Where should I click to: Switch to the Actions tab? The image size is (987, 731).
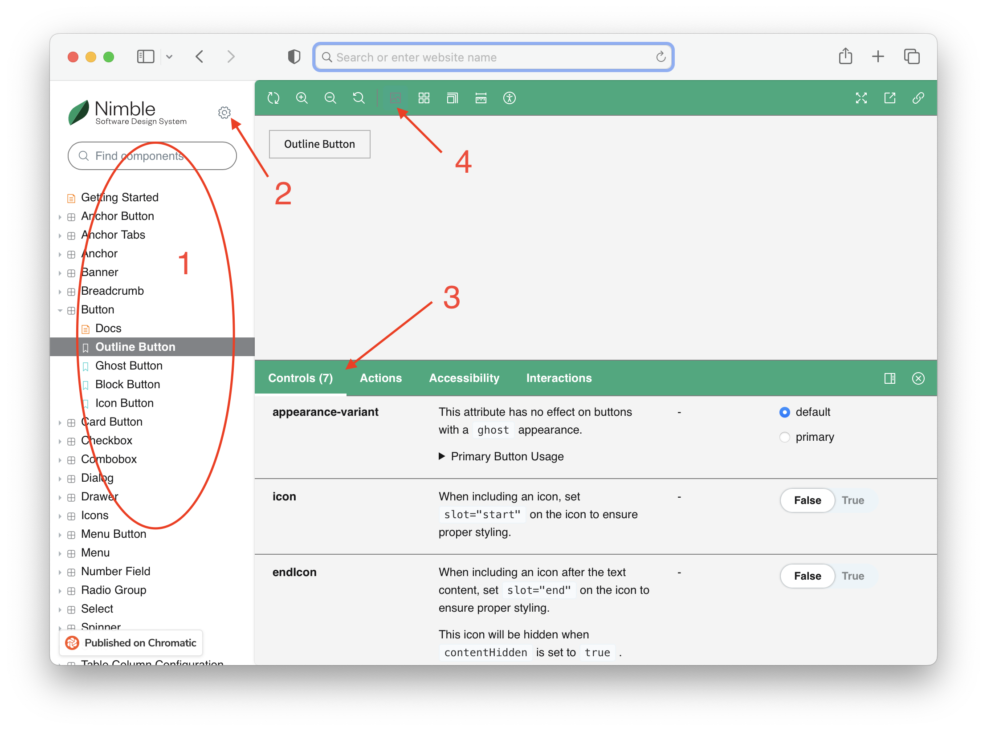pos(380,378)
